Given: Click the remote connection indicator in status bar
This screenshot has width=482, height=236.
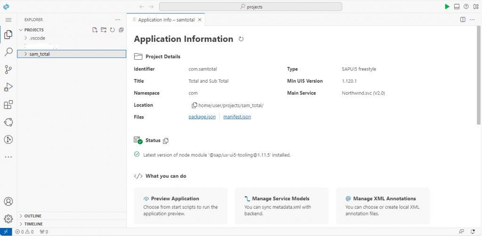Looking at the screenshot, I should coord(6,232).
